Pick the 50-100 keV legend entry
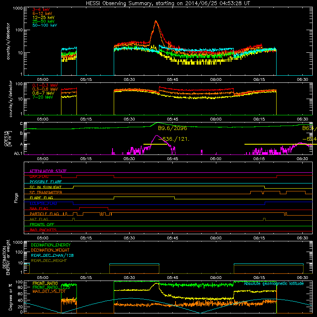Viewport: 317px width, 317px height. (45, 25)
